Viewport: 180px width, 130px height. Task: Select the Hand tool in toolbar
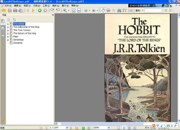point(103,10)
